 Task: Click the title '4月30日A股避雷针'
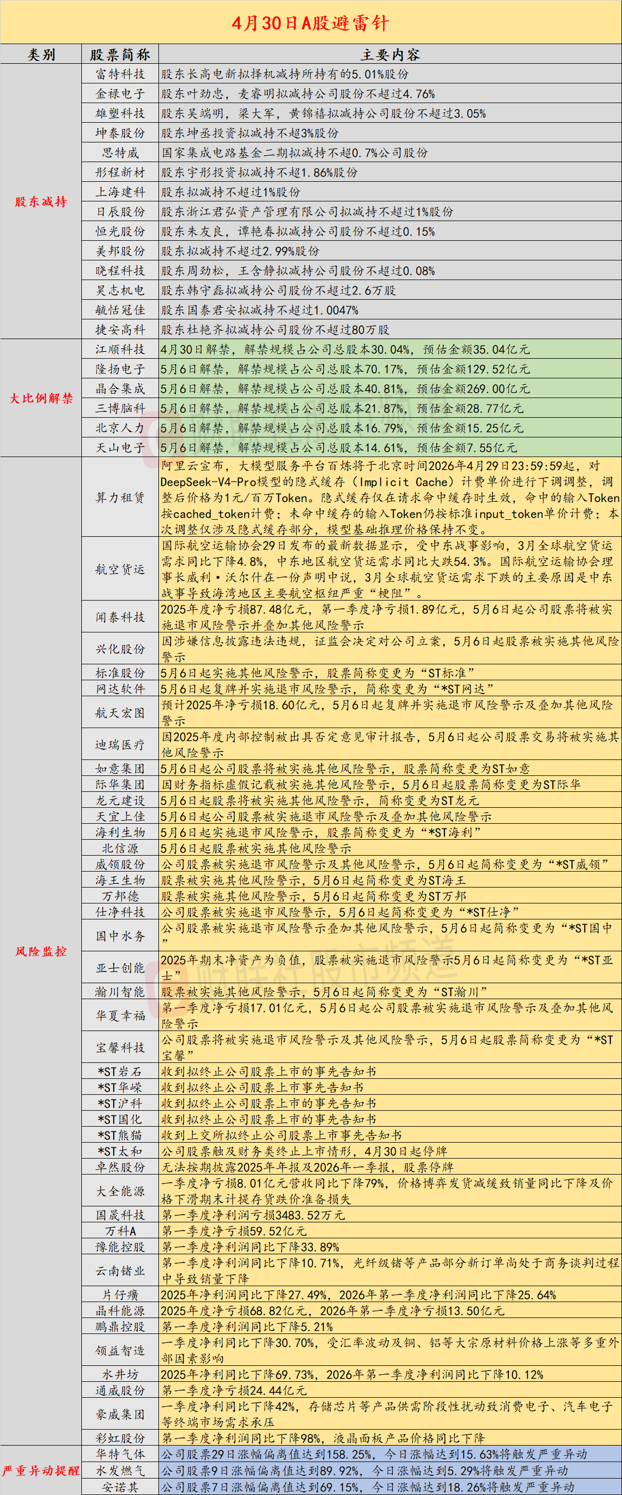coord(310,23)
